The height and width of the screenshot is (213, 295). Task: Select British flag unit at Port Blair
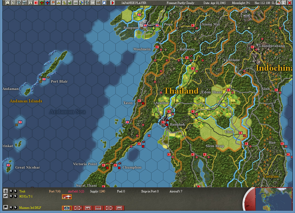point(44,79)
